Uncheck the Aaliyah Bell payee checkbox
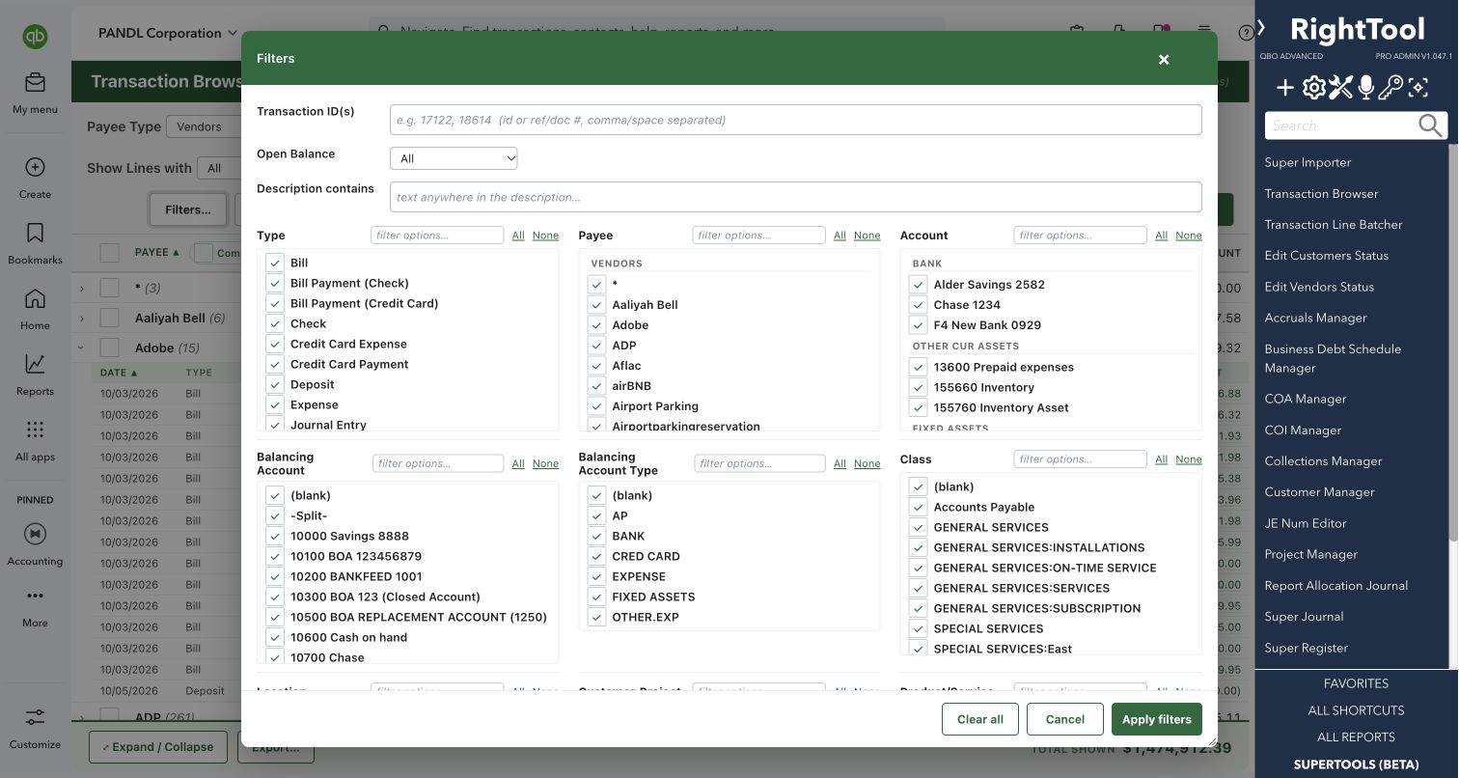This screenshot has width=1459, height=778. tap(596, 305)
